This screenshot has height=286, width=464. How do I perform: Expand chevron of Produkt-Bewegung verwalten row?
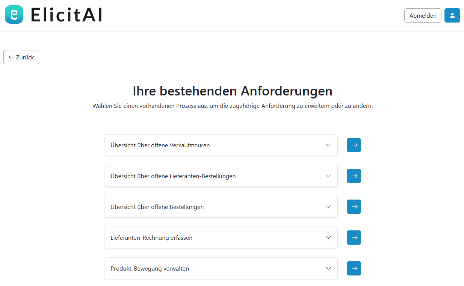[x=328, y=268]
